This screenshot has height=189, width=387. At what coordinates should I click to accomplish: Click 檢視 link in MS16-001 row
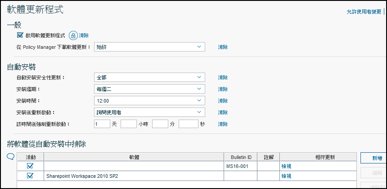coord(286,166)
